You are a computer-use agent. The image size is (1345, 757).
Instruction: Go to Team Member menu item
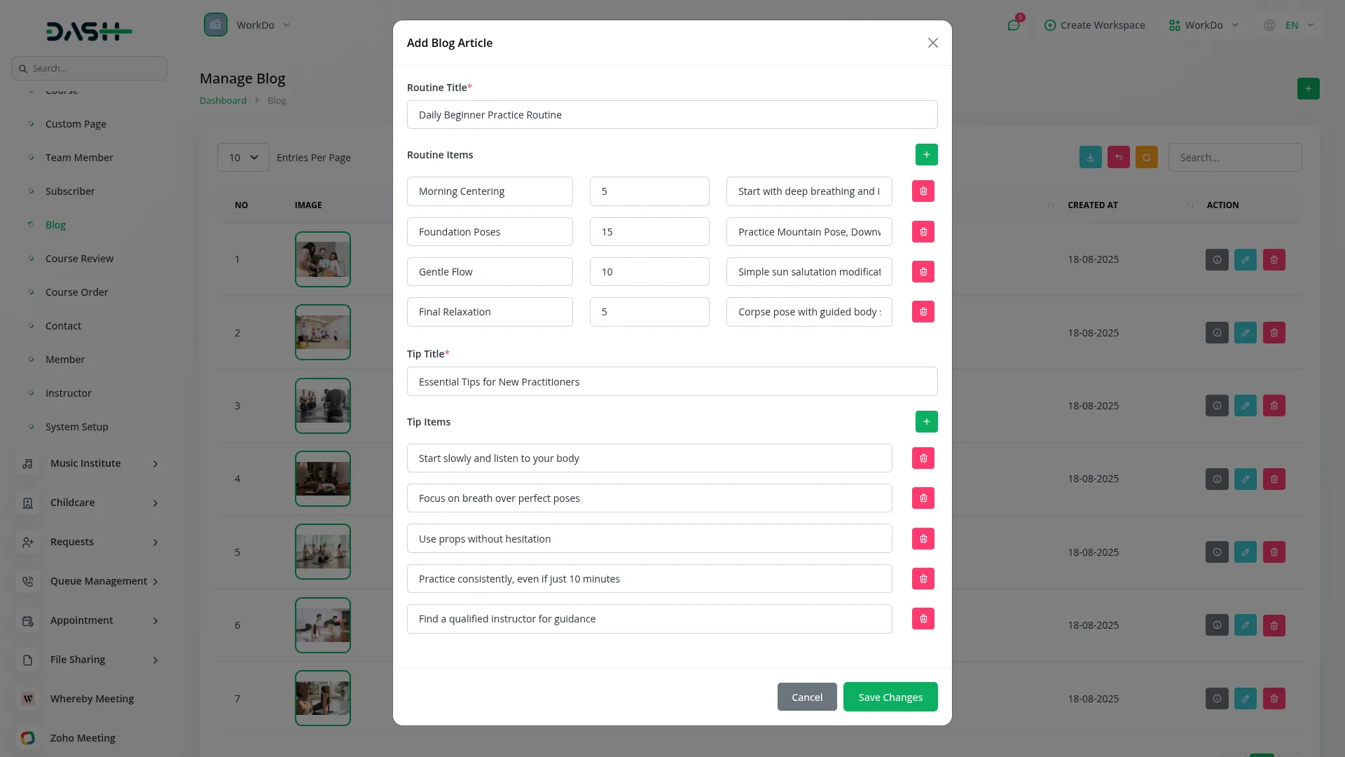pyautogui.click(x=79, y=158)
